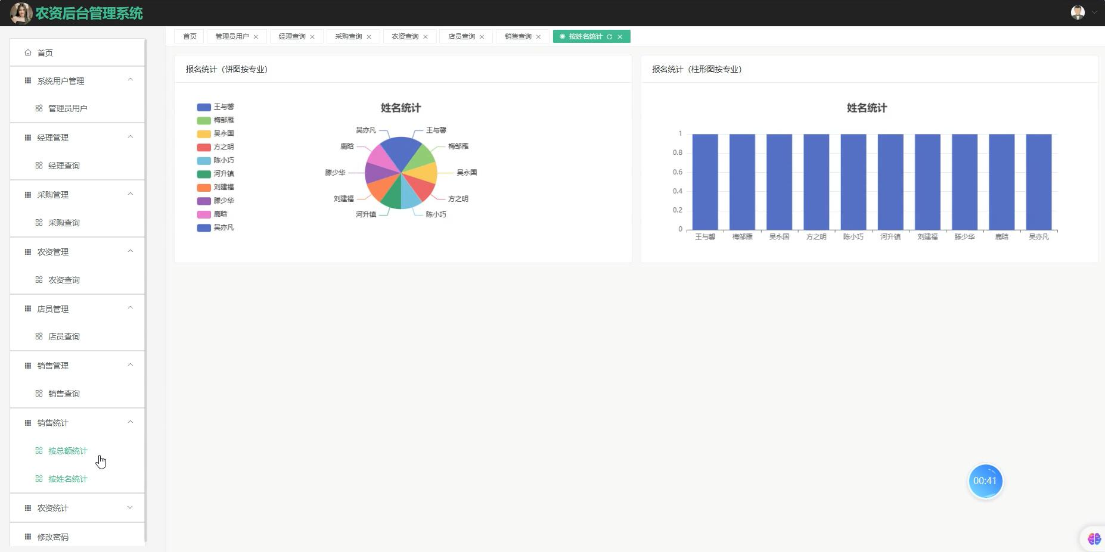The height and width of the screenshot is (552, 1105).
Task: Open the dropdown arrow beside the avatar
Action: point(1094,12)
